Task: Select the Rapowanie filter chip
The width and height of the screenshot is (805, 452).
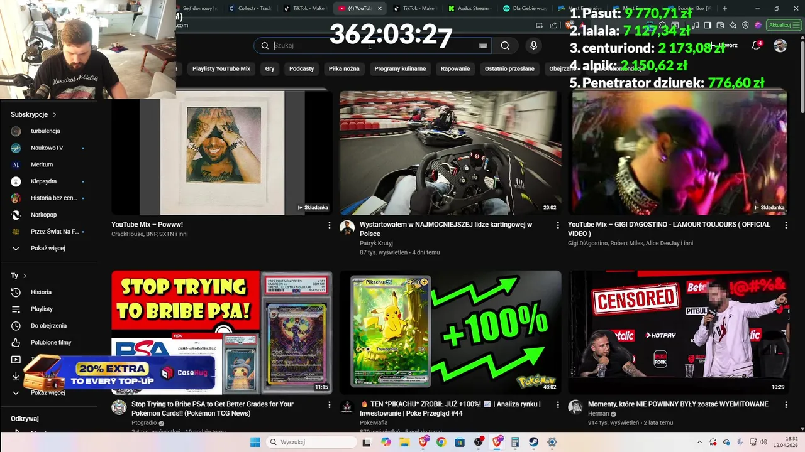Action: (455, 68)
